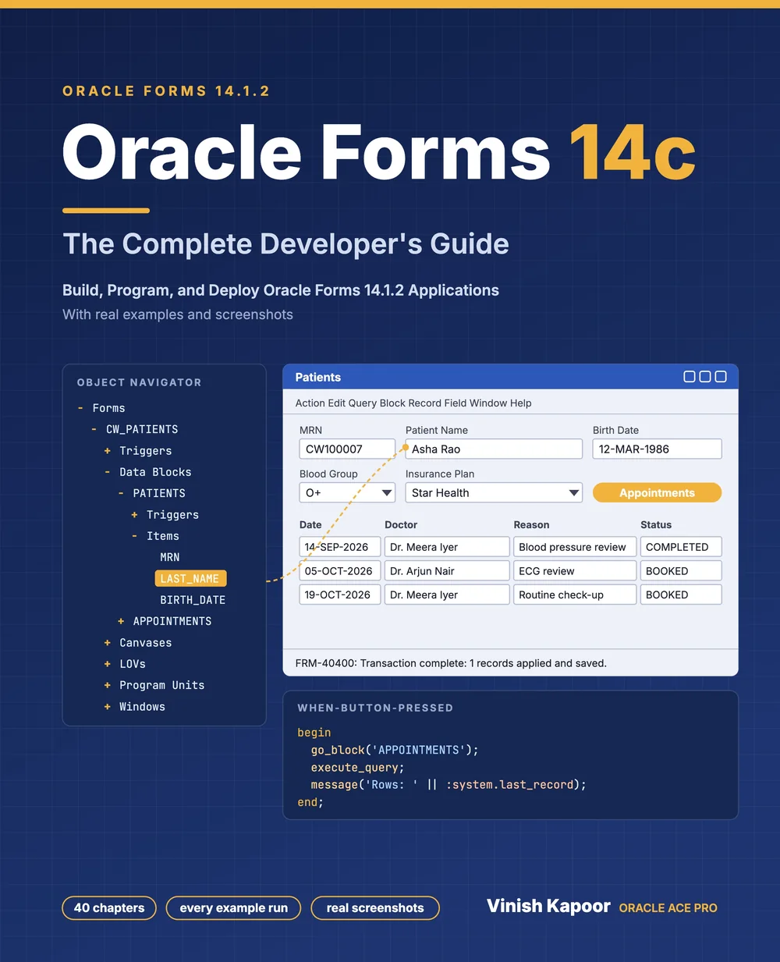Open the Insurance Plan Star Health dropdown
The height and width of the screenshot is (962, 780).
(494, 493)
